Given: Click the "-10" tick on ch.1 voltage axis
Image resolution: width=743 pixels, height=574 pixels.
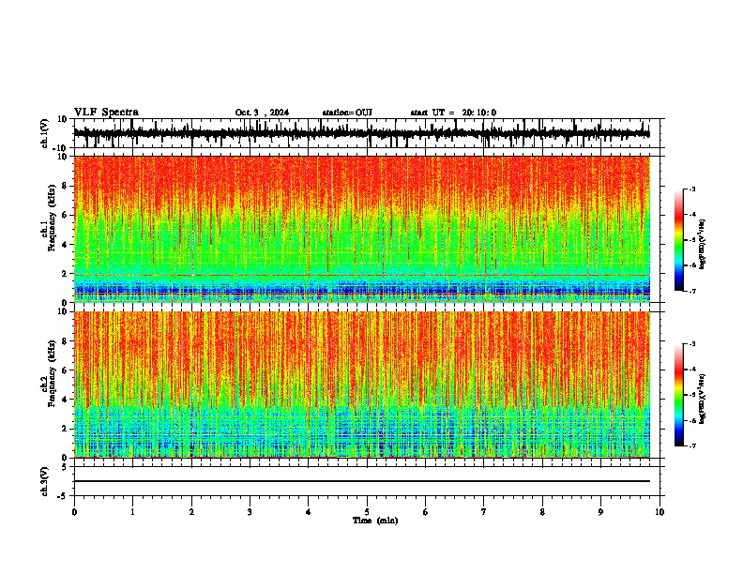Looking at the screenshot, I should tap(60, 148).
